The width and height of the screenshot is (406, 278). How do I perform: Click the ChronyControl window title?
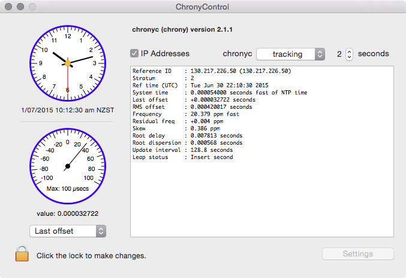(202, 7)
